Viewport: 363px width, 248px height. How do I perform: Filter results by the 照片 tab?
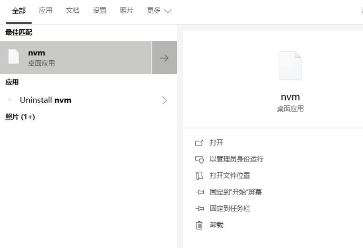point(126,11)
